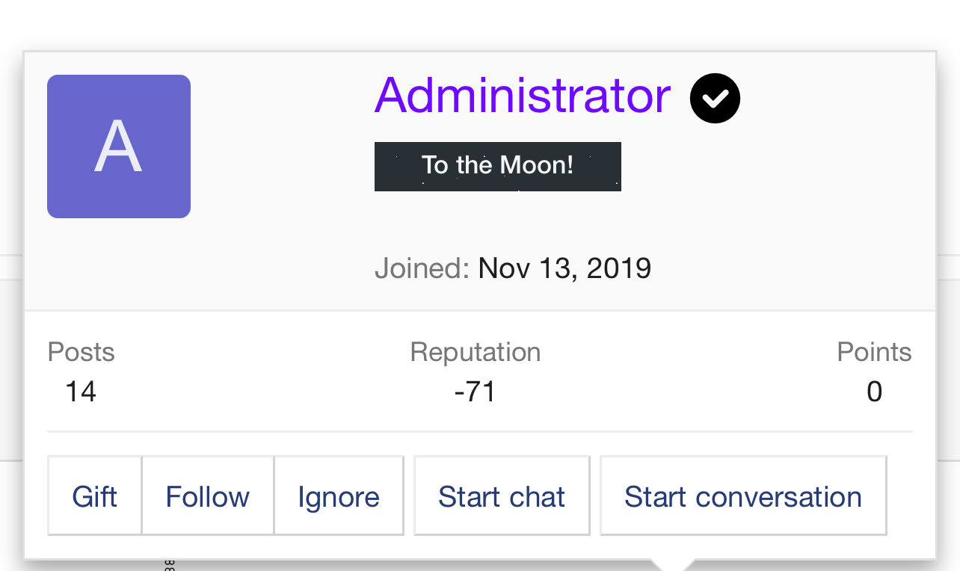Open the Administrator username link
Image resolution: width=960 pixels, height=571 pixels.
(x=523, y=96)
